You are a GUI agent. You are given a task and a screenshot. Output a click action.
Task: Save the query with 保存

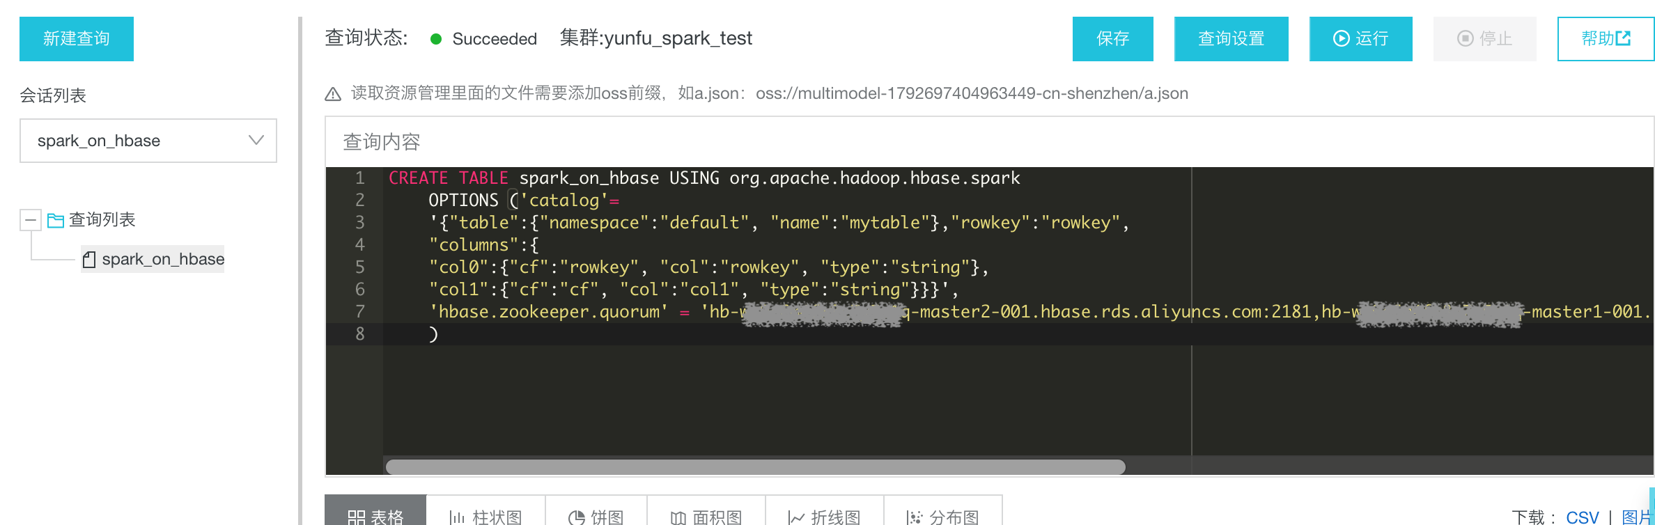click(x=1113, y=39)
